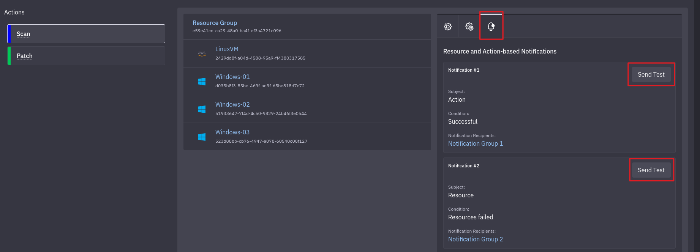Viewport: 700px width, 252px height.
Task: Open the Resource Group link
Action: [215, 23]
